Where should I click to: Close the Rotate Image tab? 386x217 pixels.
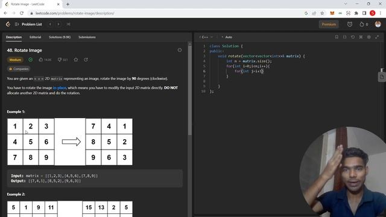click(58, 4)
